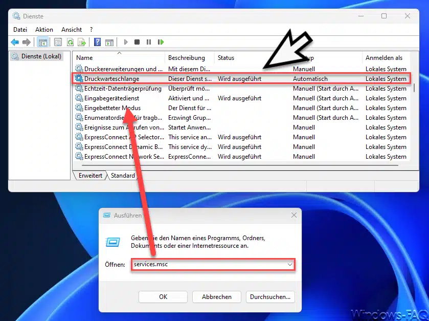The width and height of the screenshot is (429, 321).
Task: Click OK in the Ausführen dialog
Action: point(163,296)
